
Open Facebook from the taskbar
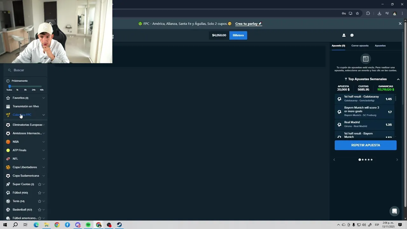tap(67, 225)
